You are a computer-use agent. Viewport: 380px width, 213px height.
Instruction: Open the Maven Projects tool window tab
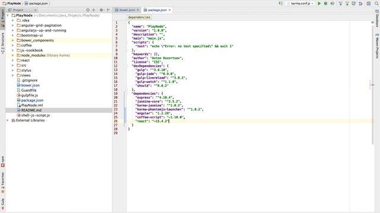pyautogui.click(x=377, y=46)
